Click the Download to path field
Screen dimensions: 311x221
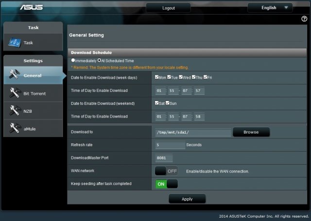[193, 132]
